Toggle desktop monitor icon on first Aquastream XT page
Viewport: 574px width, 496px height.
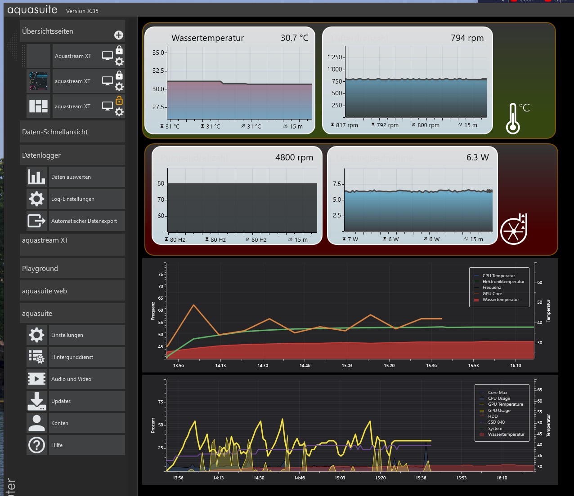tap(108, 56)
